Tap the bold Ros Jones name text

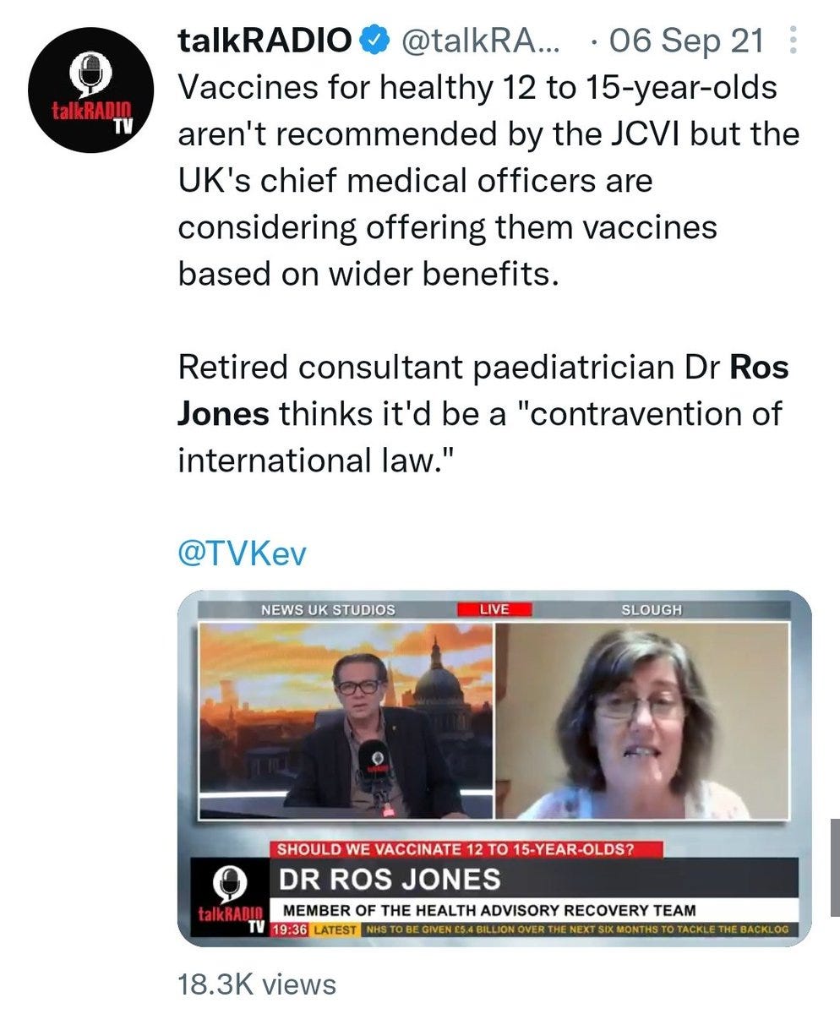coord(483,391)
